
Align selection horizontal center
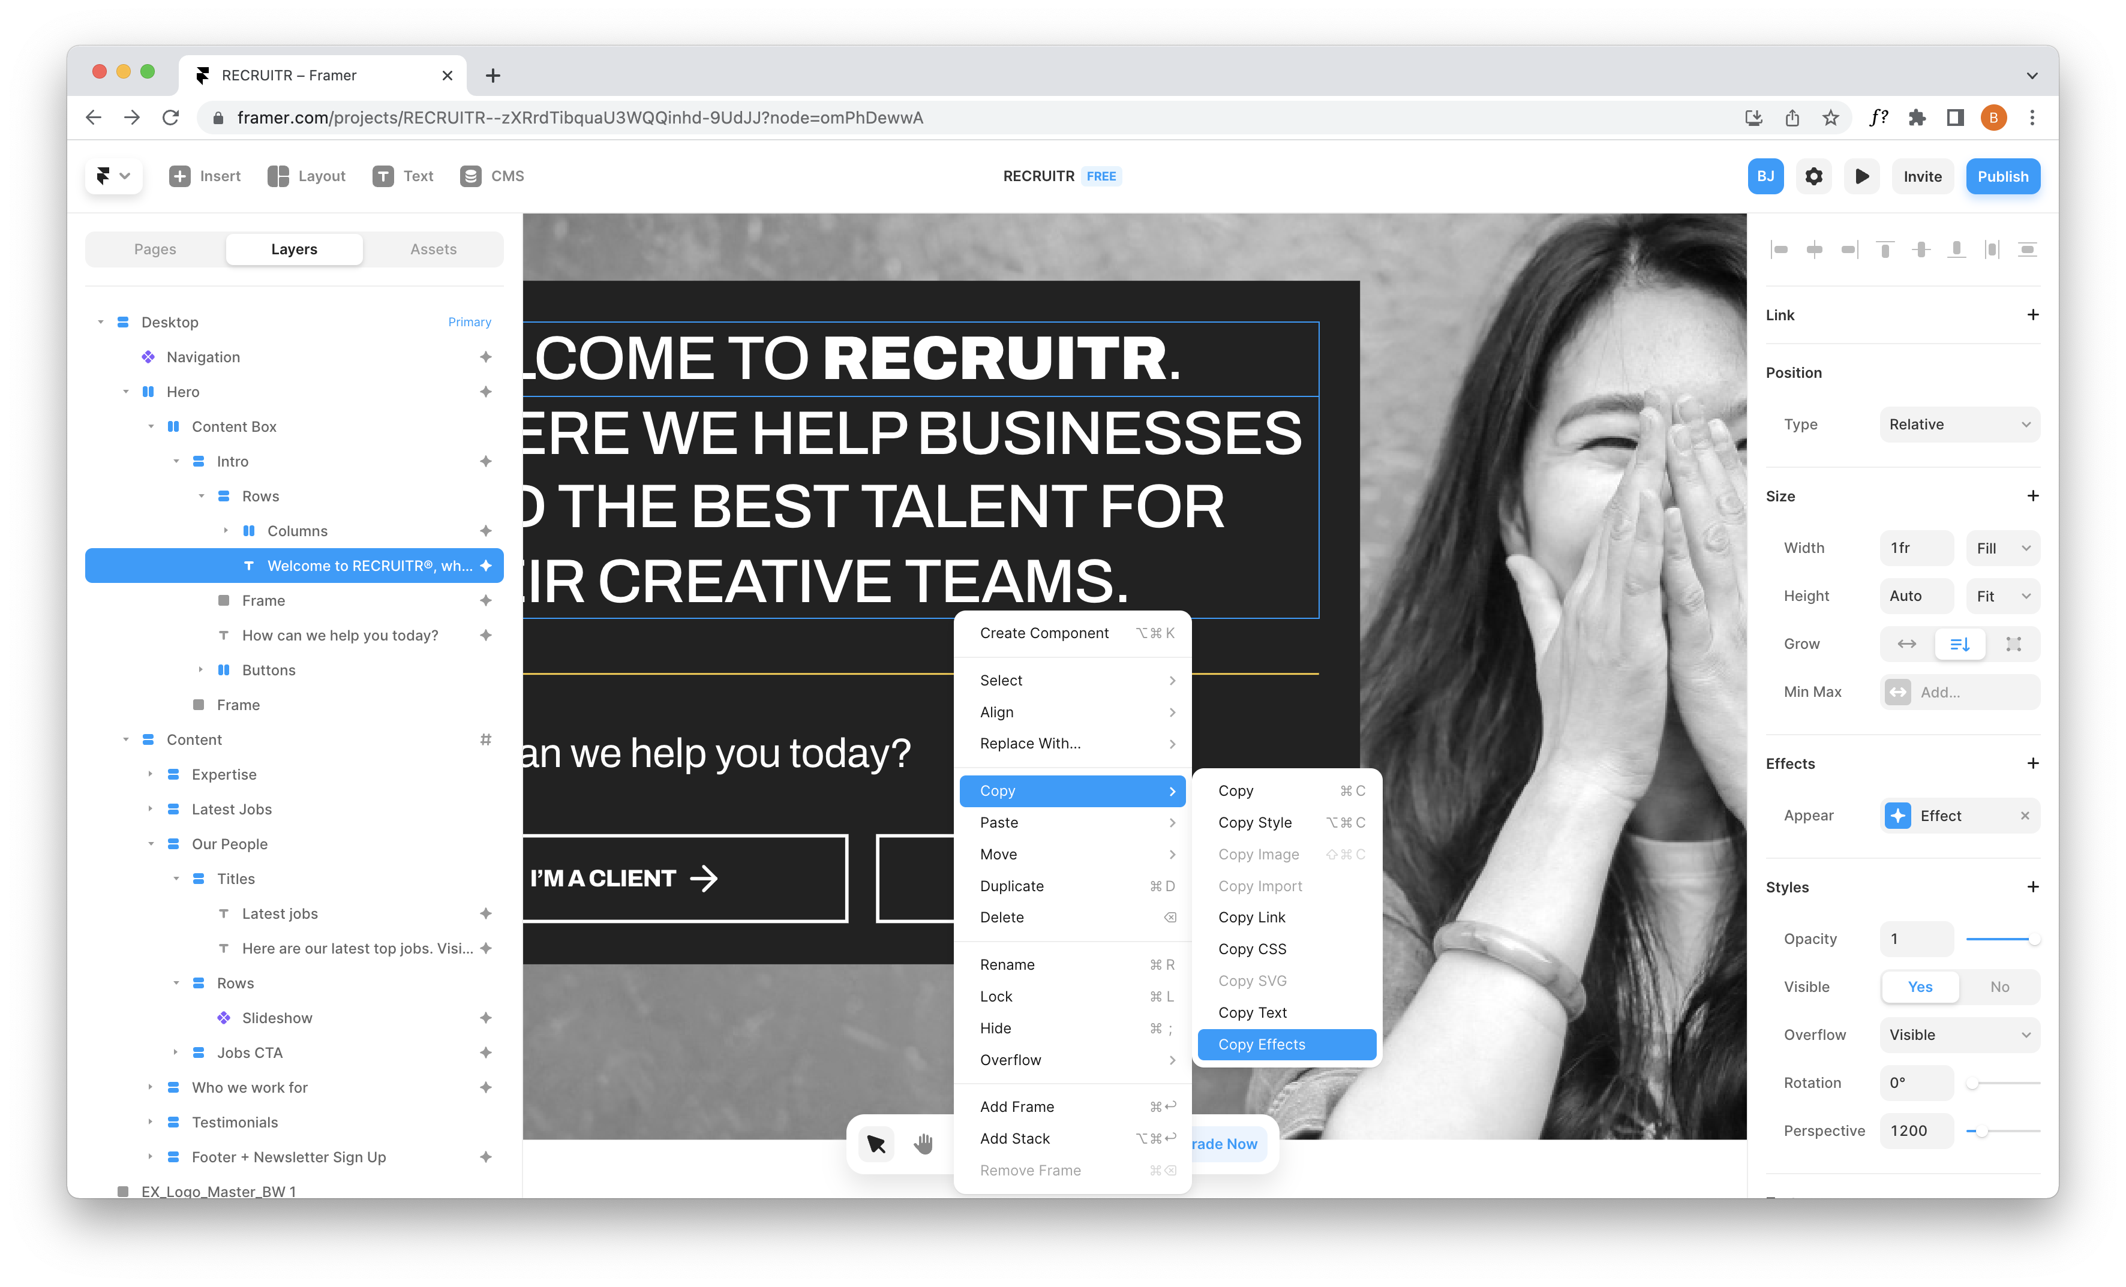pyautogui.click(x=1815, y=249)
